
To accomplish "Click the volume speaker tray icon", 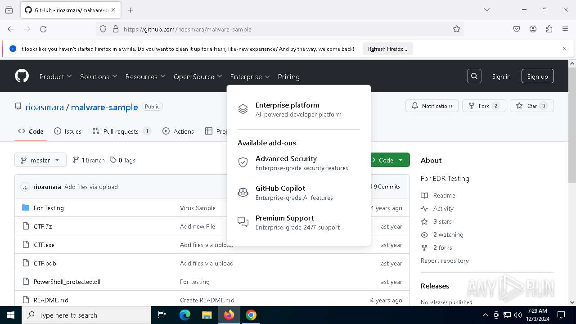I will (x=518, y=315).
